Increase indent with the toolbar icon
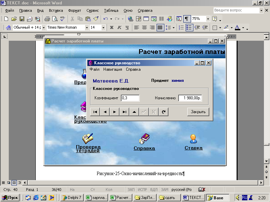This screenshot has height=202, width=270. click(205, 28)
